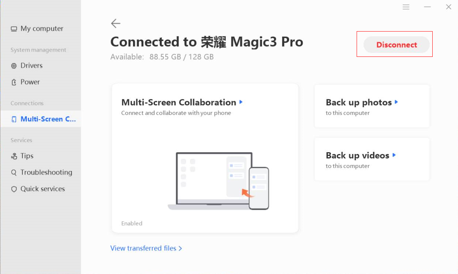
Task: Open the View transferred files link
Action: (146, 248)
